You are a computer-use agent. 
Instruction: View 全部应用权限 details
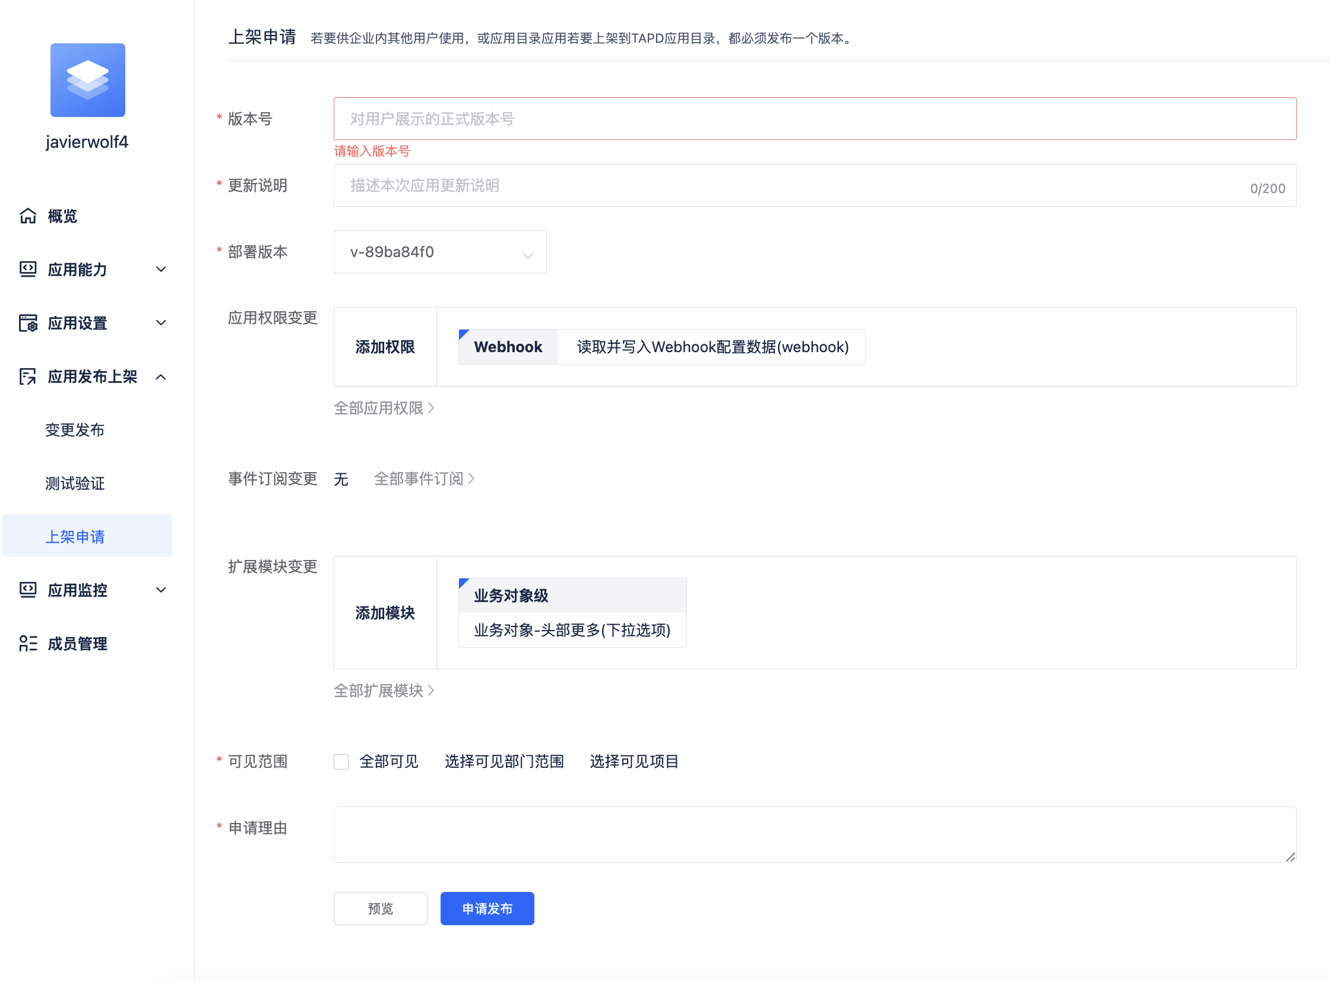[x=385, y=408]
